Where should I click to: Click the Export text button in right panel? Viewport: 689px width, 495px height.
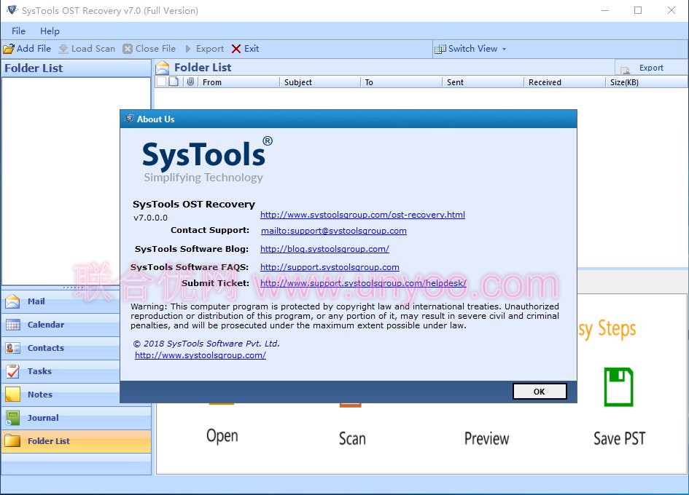651,68
